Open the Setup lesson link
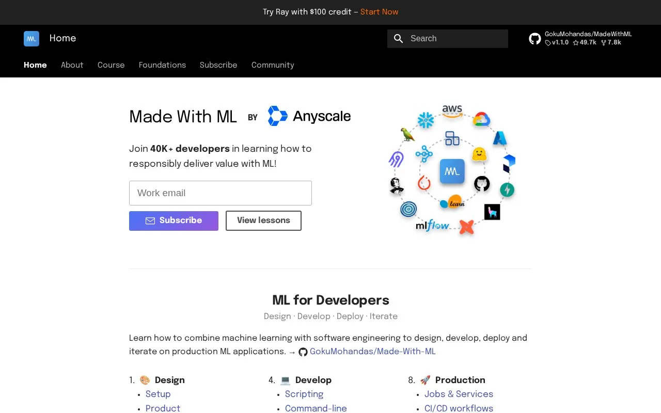 (x=158, y=394)
